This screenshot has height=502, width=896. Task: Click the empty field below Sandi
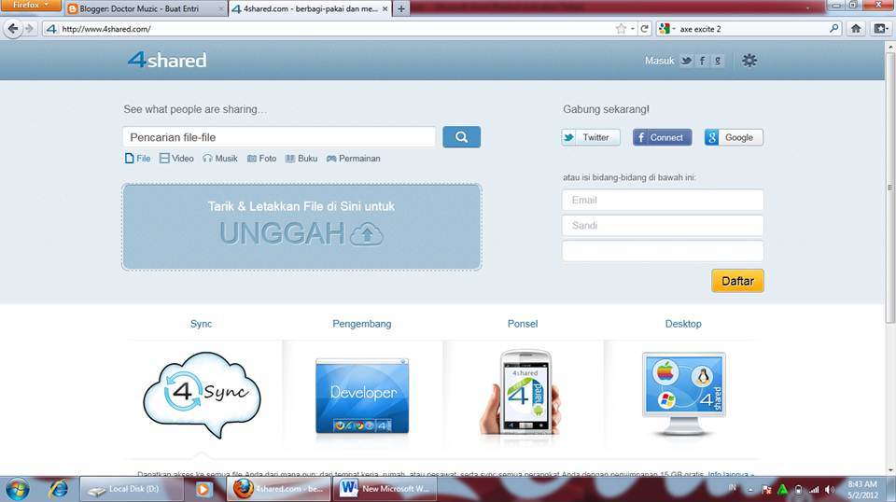(663, 251)
